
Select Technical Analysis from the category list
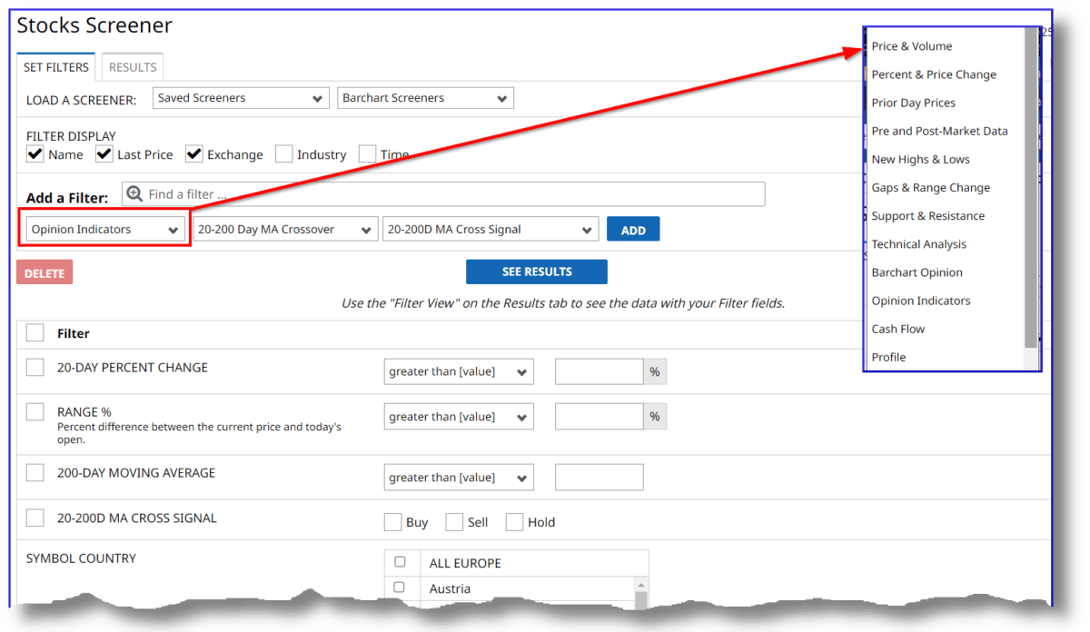click(919, 243)
